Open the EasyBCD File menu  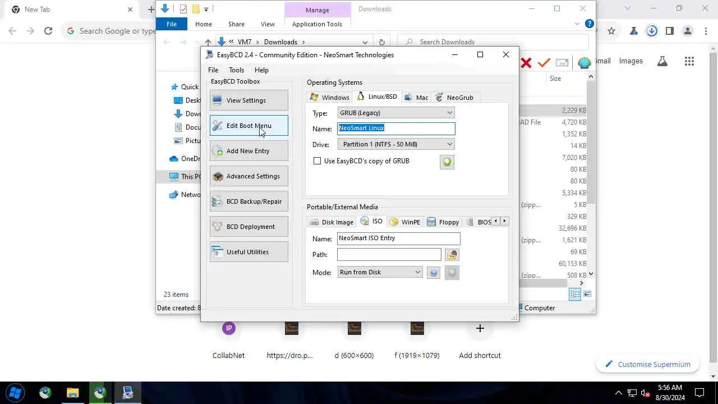tap(213, 70)
